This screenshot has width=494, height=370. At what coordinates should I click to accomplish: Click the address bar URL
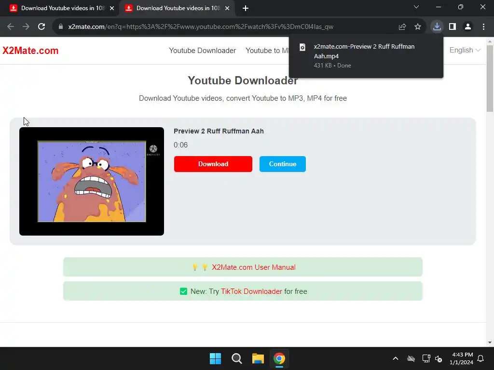tap(201, 27)
